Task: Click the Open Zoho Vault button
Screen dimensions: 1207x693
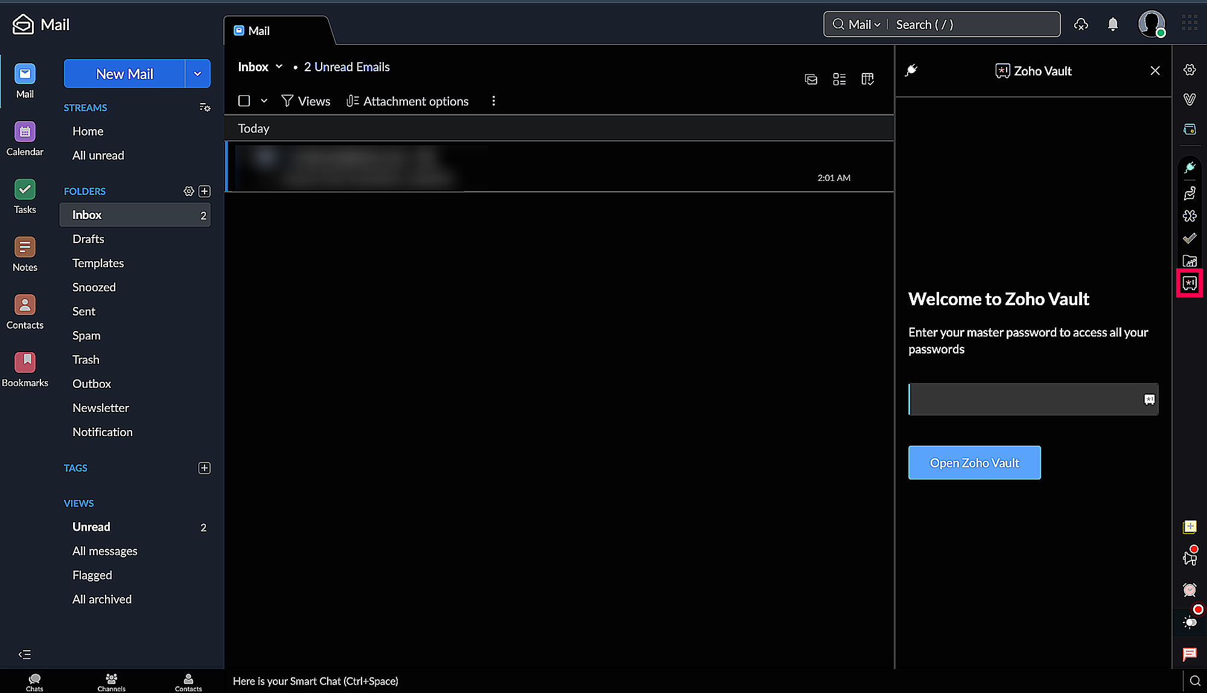Action: point(974,463)
